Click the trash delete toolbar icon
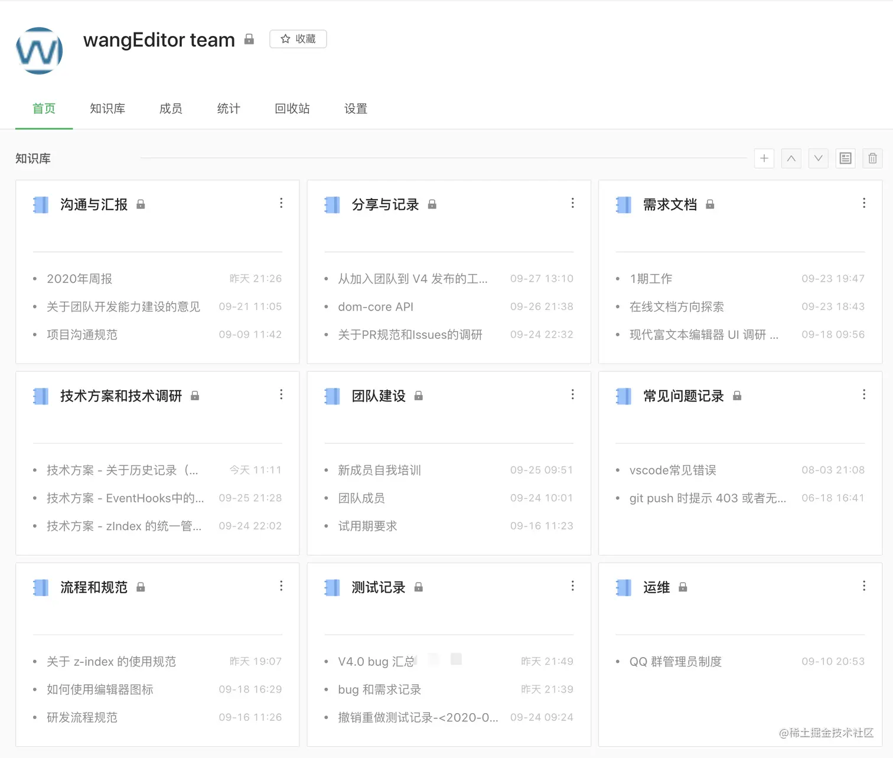This screenshot has height=758, width=893. tap(873, 158)
